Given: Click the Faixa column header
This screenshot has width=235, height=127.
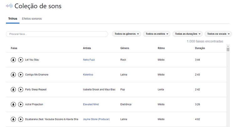Looking at the screenshot, I should (x=14, y=48).
